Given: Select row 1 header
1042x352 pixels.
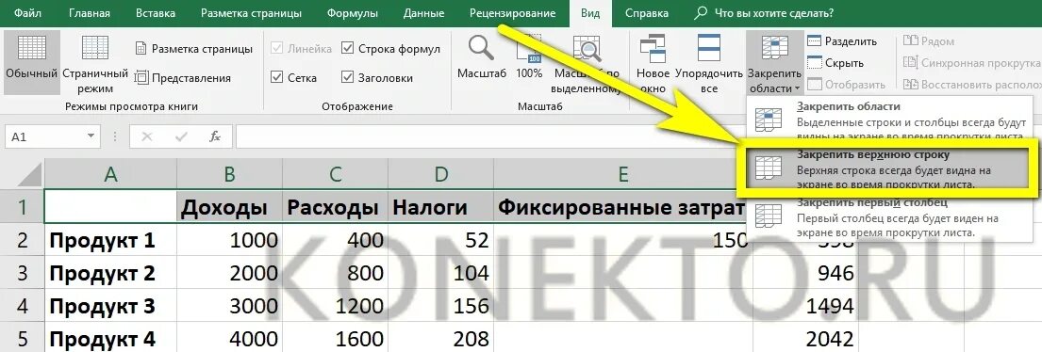Looking at the screenshot, I should pyautogui.click(x=22, y=207).
